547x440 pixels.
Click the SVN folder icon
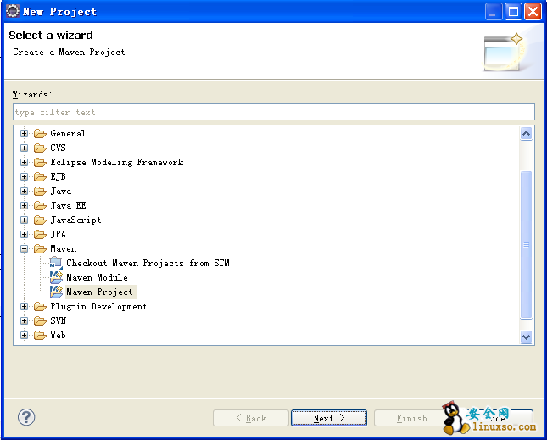40,321
